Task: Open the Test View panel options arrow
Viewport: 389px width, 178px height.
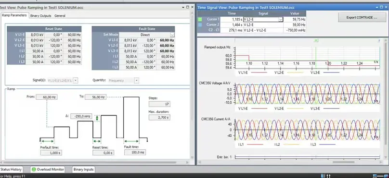Action: pyautogui.click(x=183, y=7)
